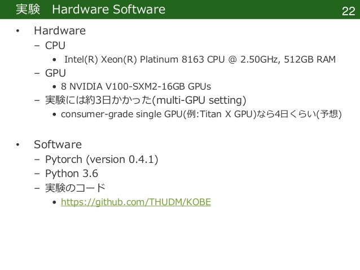Click the slide title '実験 Hardware Software'
Viewport: 360px width, 270px height.
pos(90,10)
